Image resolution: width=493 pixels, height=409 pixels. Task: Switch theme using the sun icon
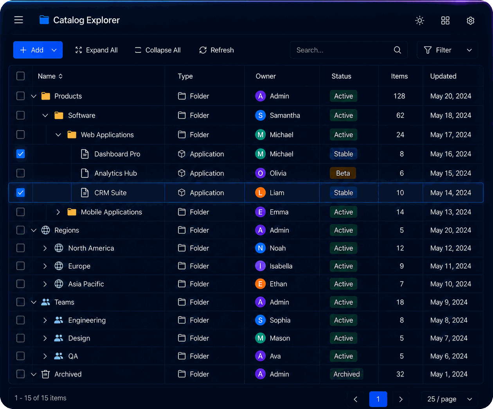tap(420, 20)
